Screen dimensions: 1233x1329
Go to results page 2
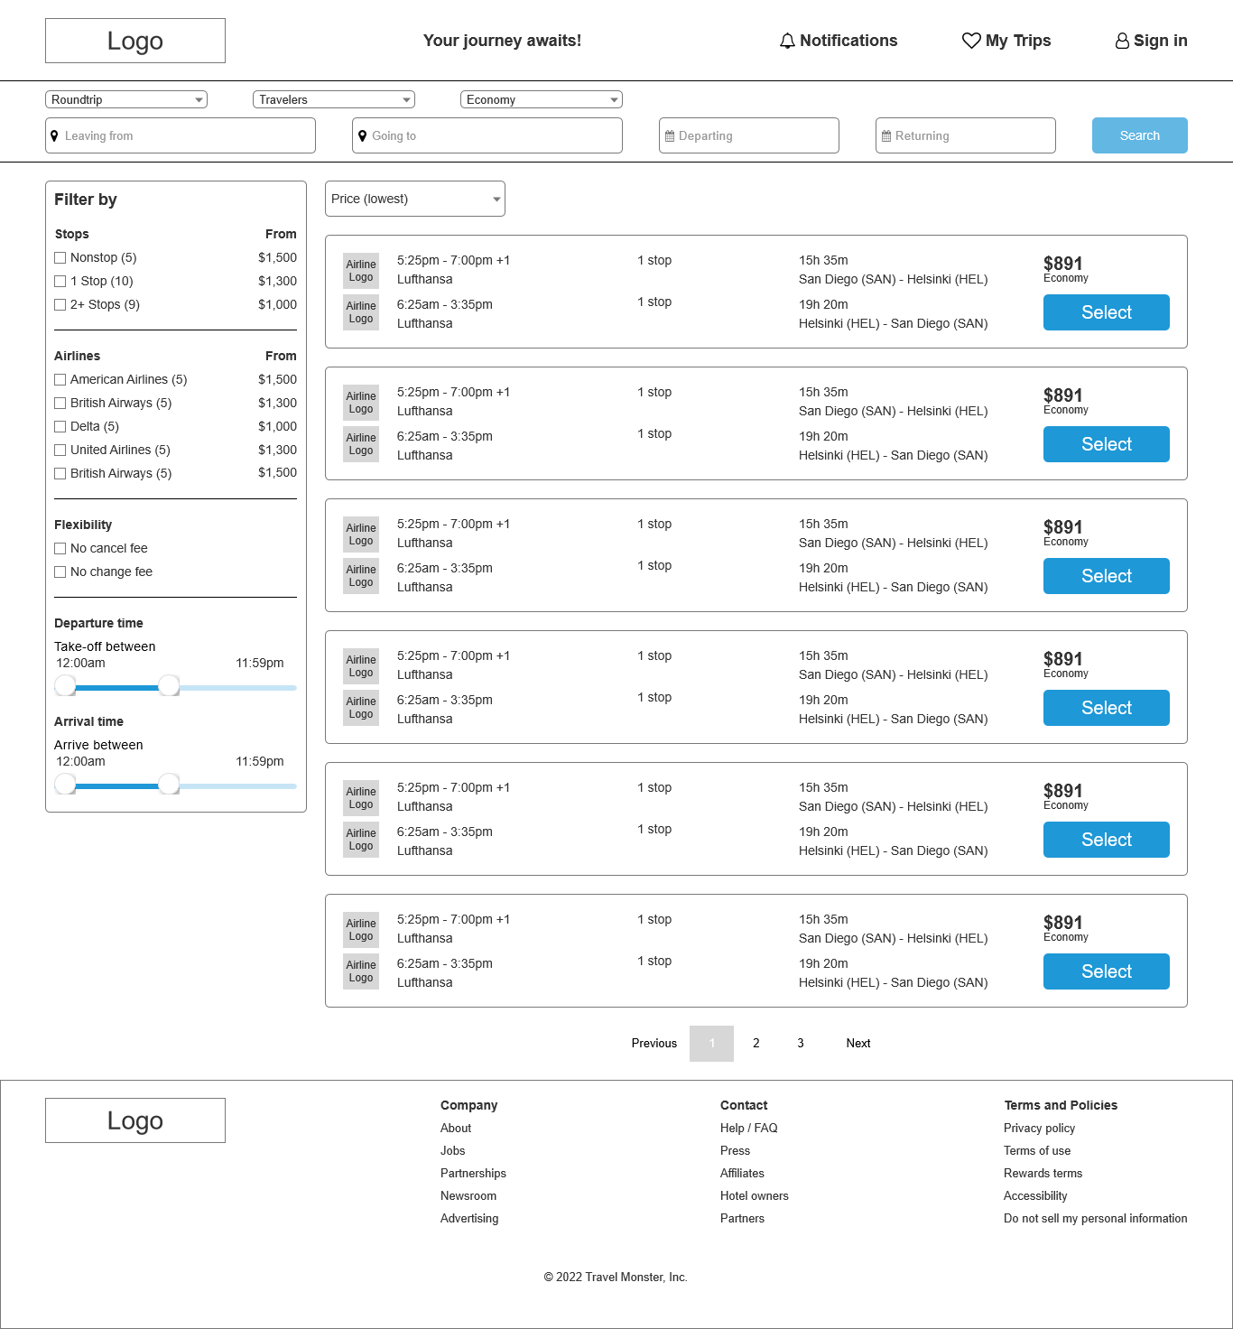coord(756,1044)
